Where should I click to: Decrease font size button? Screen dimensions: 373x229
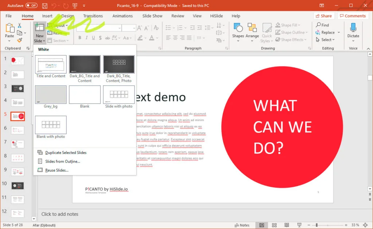tap(146, 28)
